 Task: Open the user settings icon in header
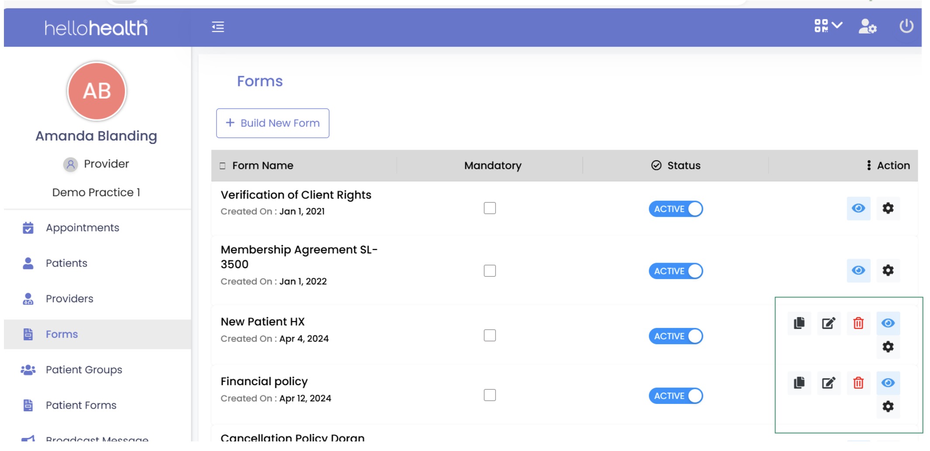tap(867, 27)
